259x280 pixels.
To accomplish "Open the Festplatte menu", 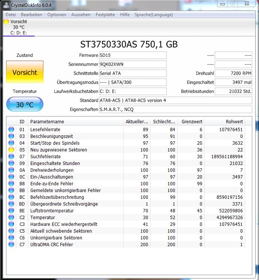I will point(105,15).
